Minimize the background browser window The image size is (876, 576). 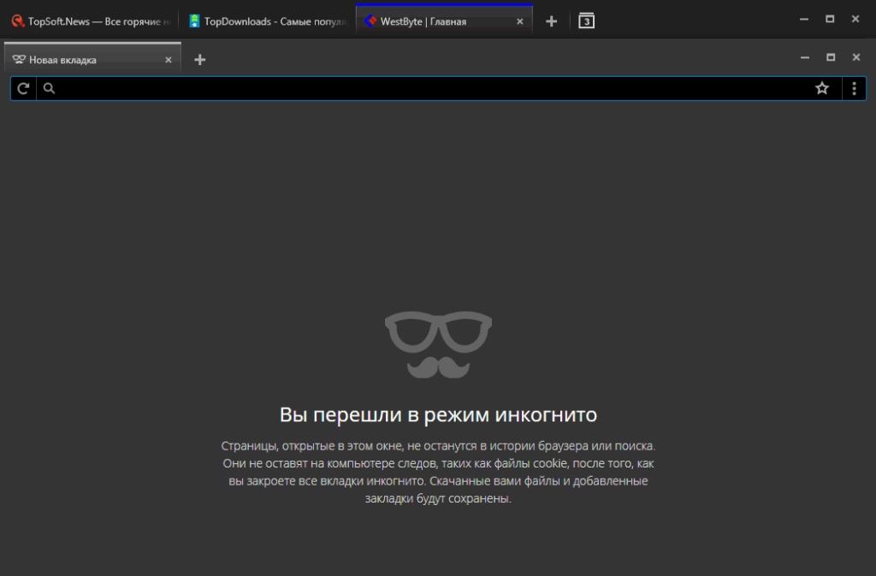804,19
